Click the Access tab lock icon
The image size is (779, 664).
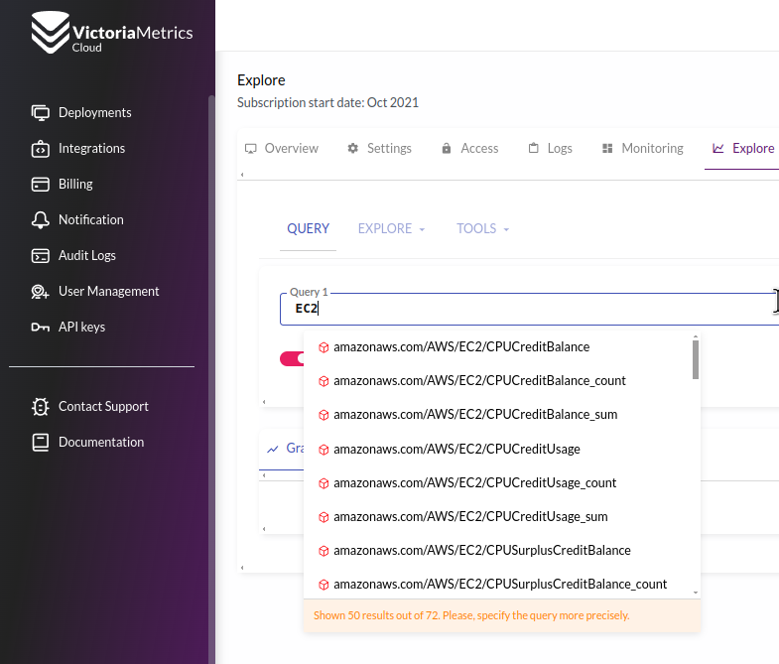[447, 148]
